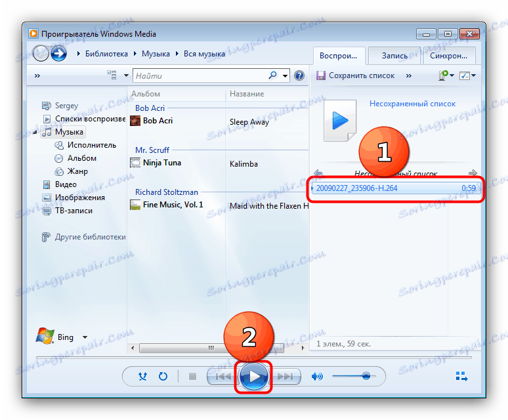
Task: Collapse the Музыка tree node
Action: tap(35, 132)
